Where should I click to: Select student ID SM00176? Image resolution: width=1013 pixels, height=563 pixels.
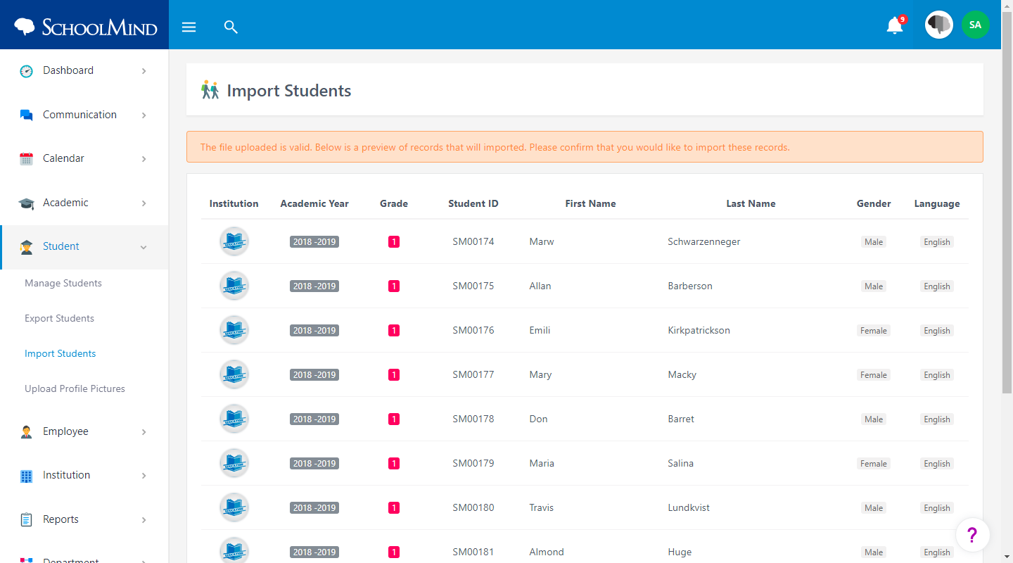473,330
